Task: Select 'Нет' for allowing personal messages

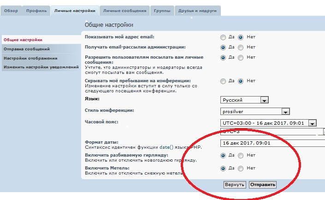Action: tap(241, 57)
